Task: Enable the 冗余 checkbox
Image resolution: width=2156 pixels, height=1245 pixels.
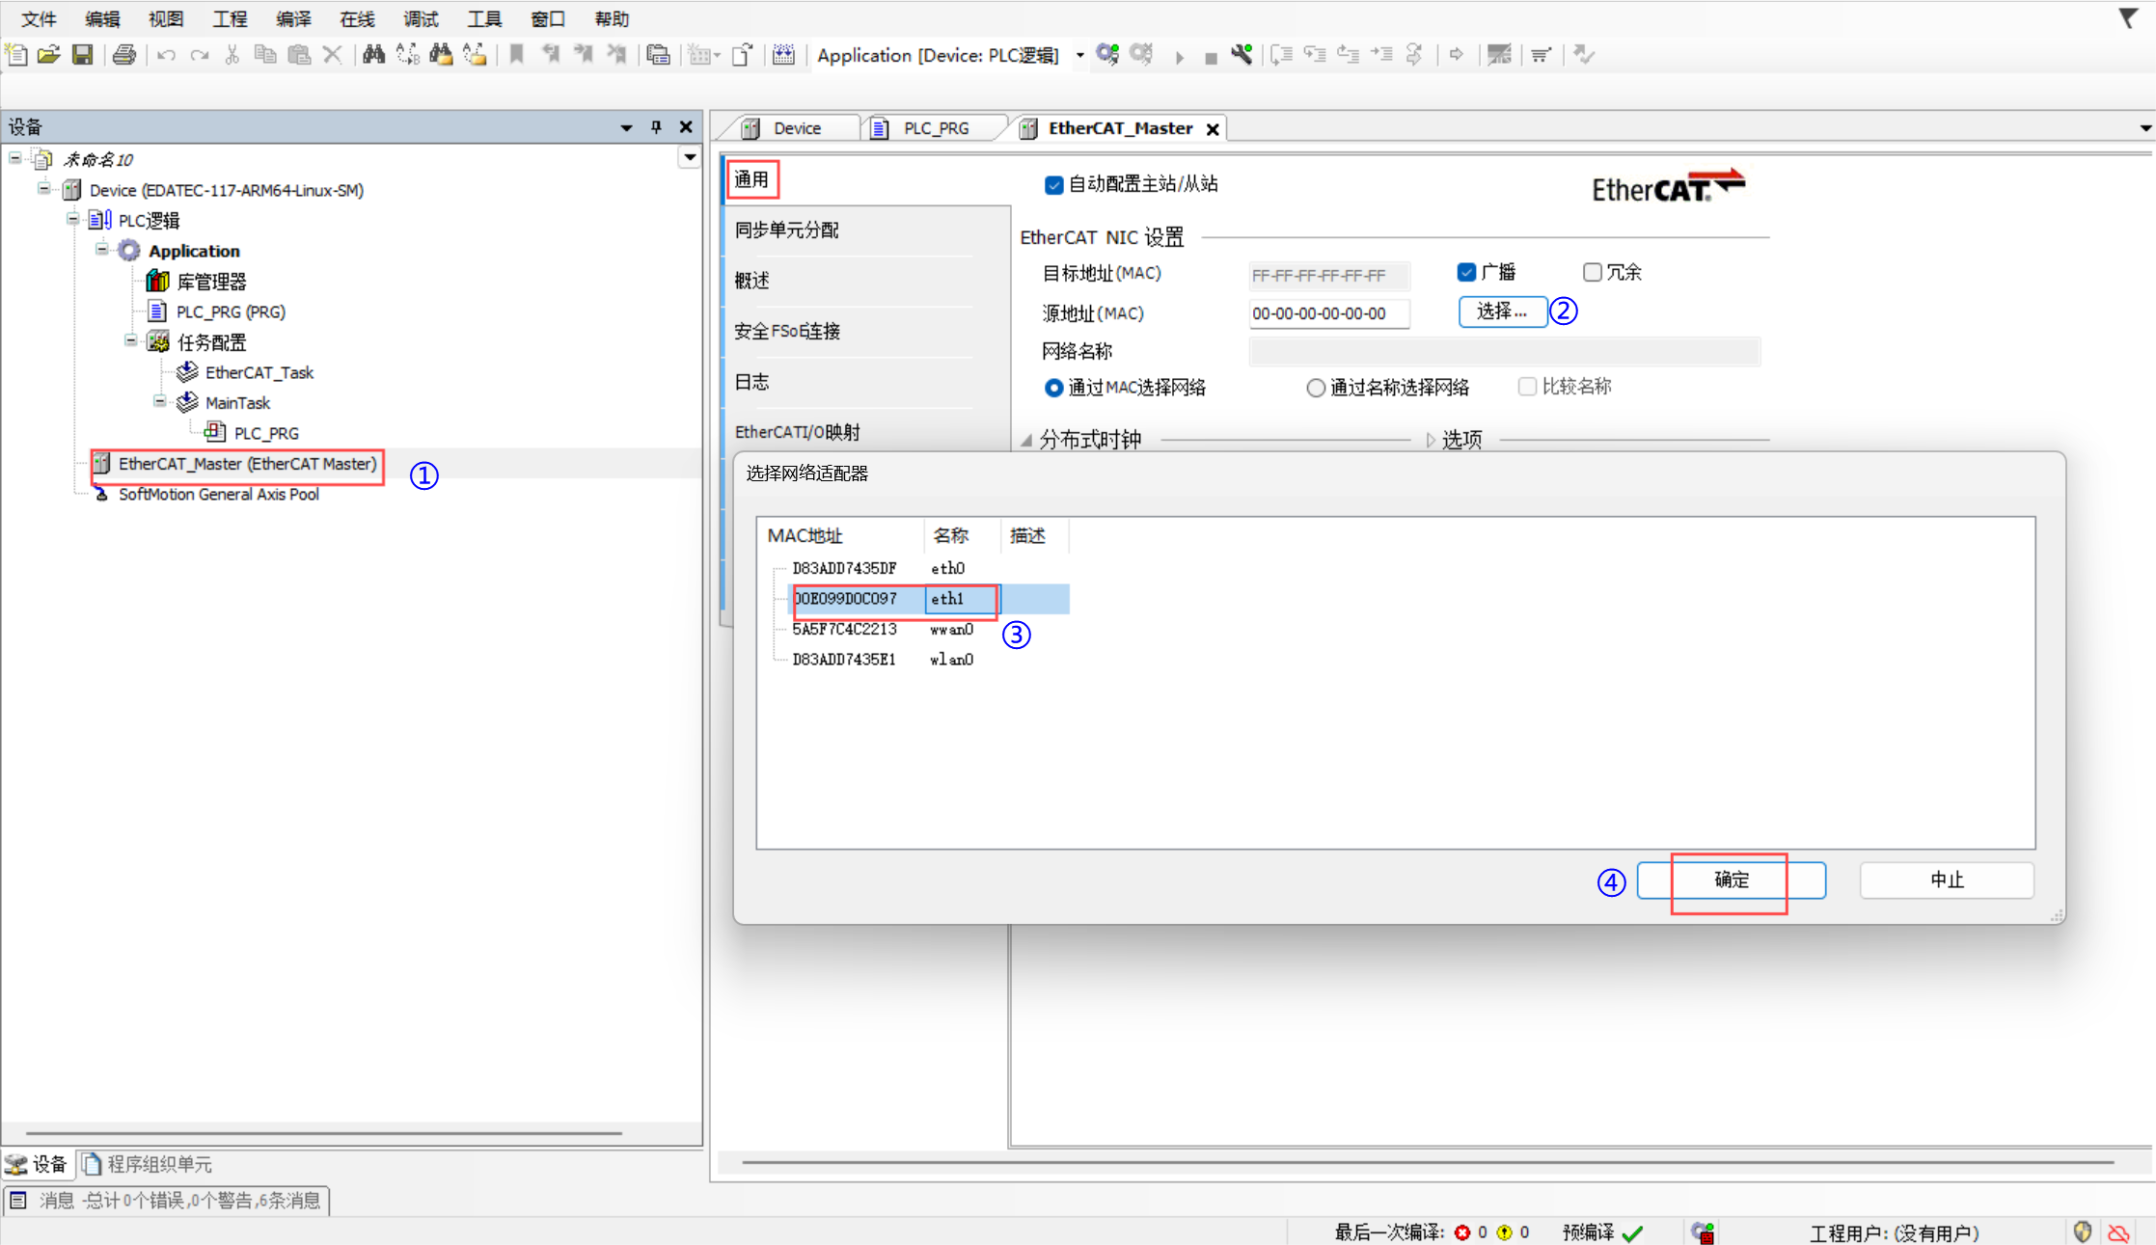Action: click(1593, 273)
